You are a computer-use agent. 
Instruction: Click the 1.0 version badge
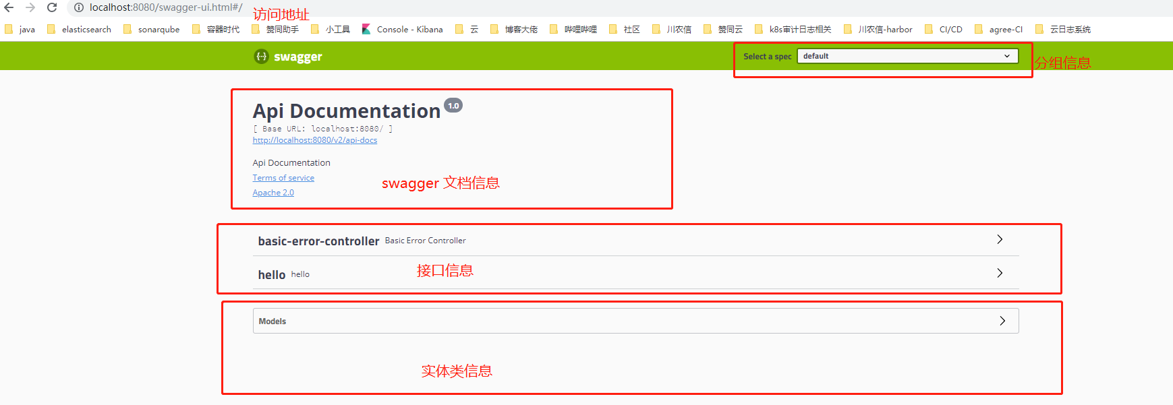tap(453, 106)
